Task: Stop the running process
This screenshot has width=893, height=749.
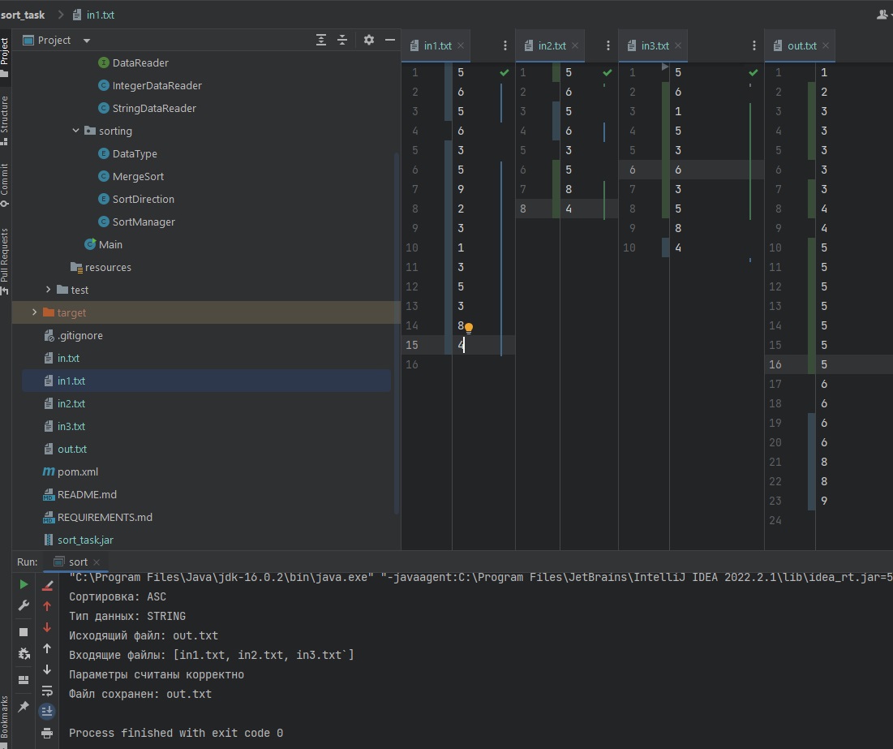Action: (x=24, y=632)
